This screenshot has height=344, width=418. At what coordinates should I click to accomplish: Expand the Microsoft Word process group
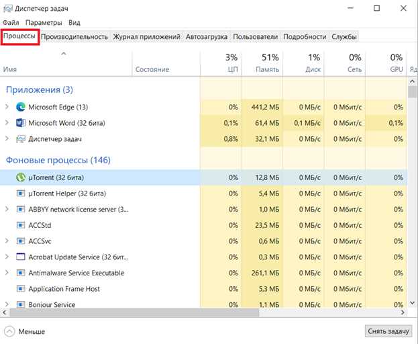[x=7, y=123]
